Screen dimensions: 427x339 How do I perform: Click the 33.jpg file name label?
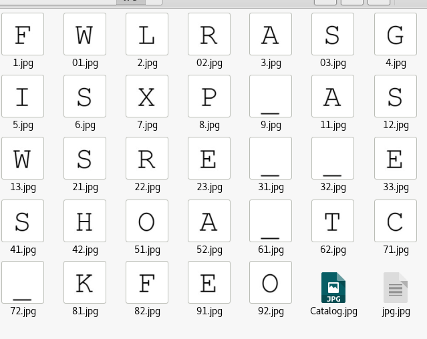coord(396,187)
